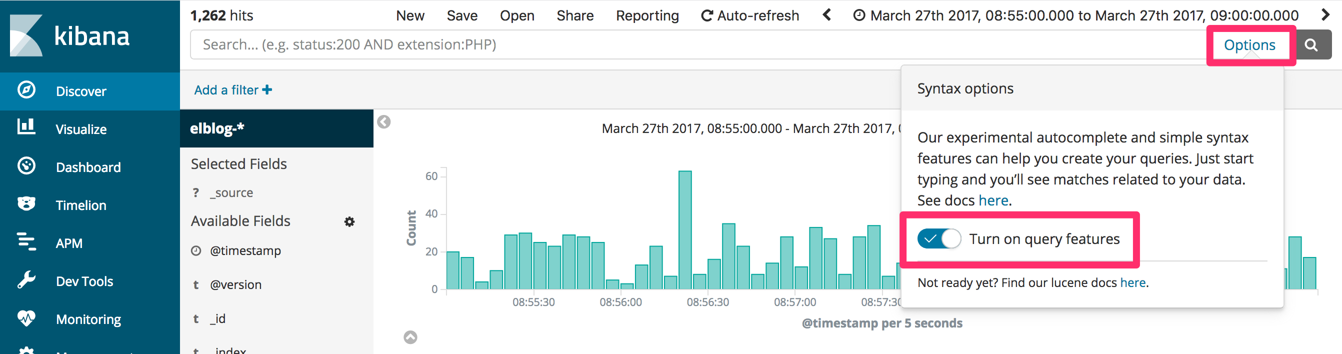Viewport: 1342px width, 354px height.
Task: Click the Auto-refresh circular arrow icon
Action: tap(706, 16)
